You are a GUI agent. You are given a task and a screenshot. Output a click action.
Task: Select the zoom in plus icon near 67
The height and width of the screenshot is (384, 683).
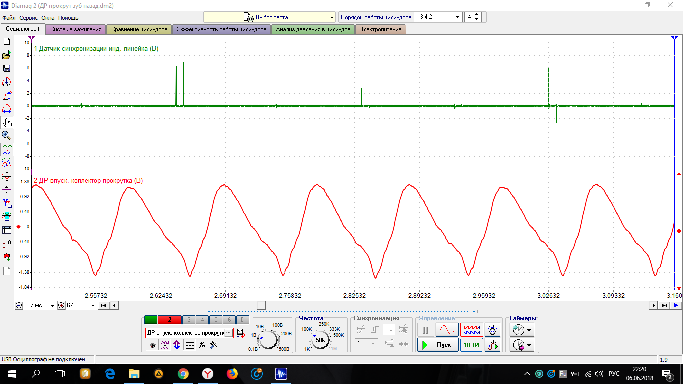click(x=62, y=305)
